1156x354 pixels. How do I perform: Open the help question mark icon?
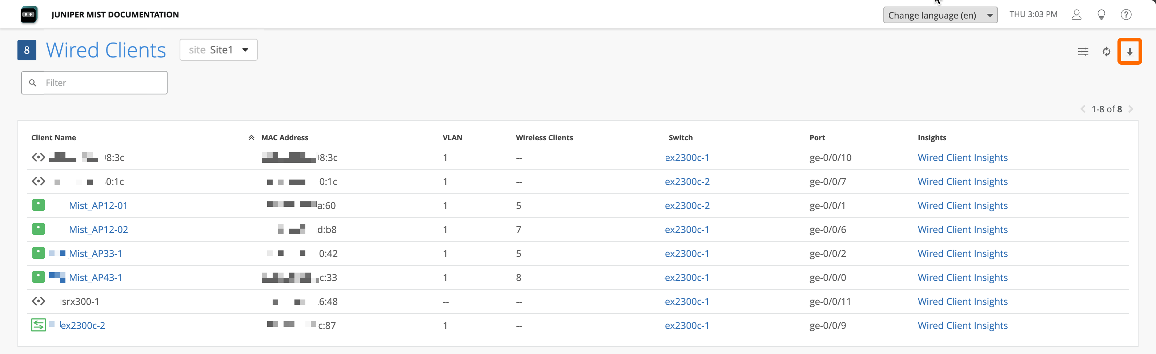(1125, 15)
